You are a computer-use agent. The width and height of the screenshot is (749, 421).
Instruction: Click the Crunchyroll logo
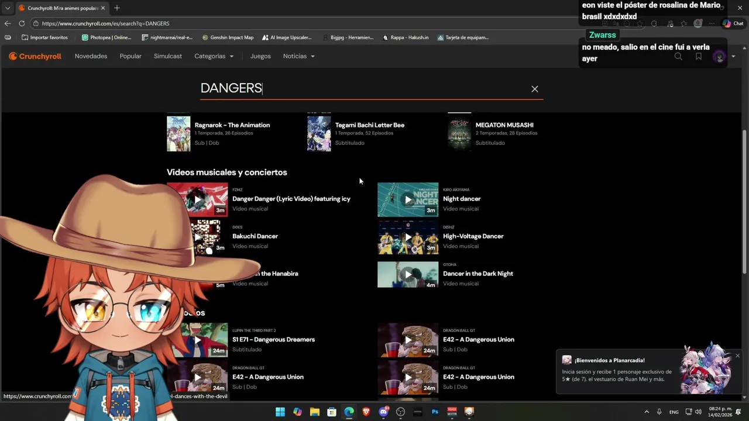click(x=35, y=56)
